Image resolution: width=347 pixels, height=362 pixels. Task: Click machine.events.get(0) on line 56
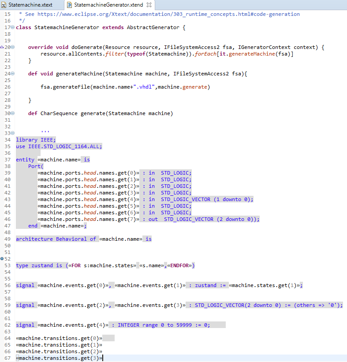click(x=73, y=285)
